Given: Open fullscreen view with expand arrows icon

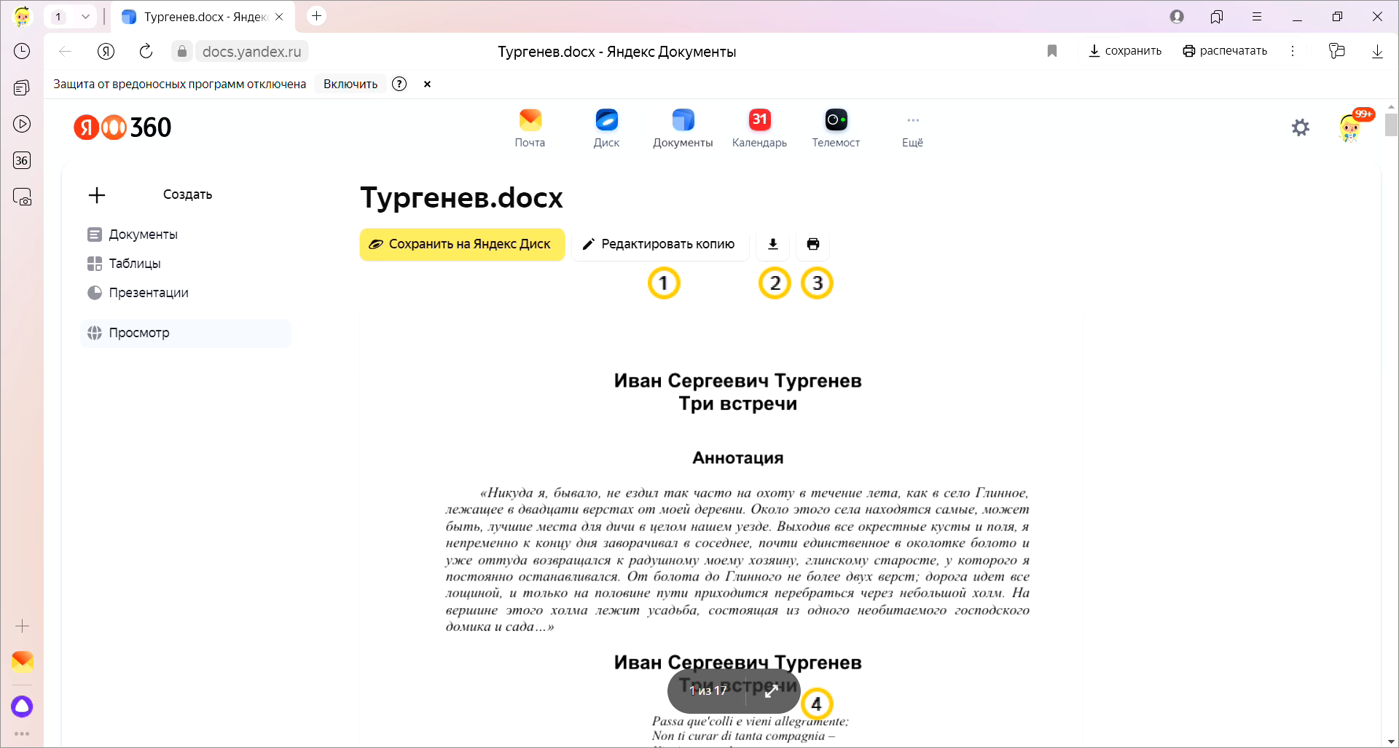Looking at the screenshot, I should coord(772,691).
